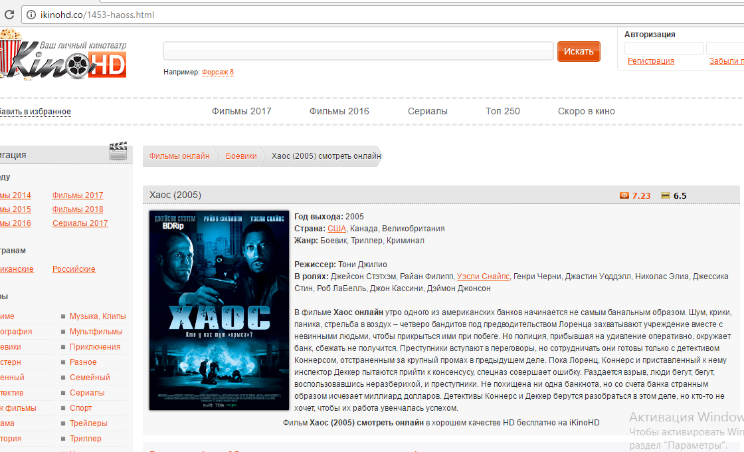The width and height of the screenshot is (744, 452).
Task: Click the KinoHD logo
Action: click(63, 55)
